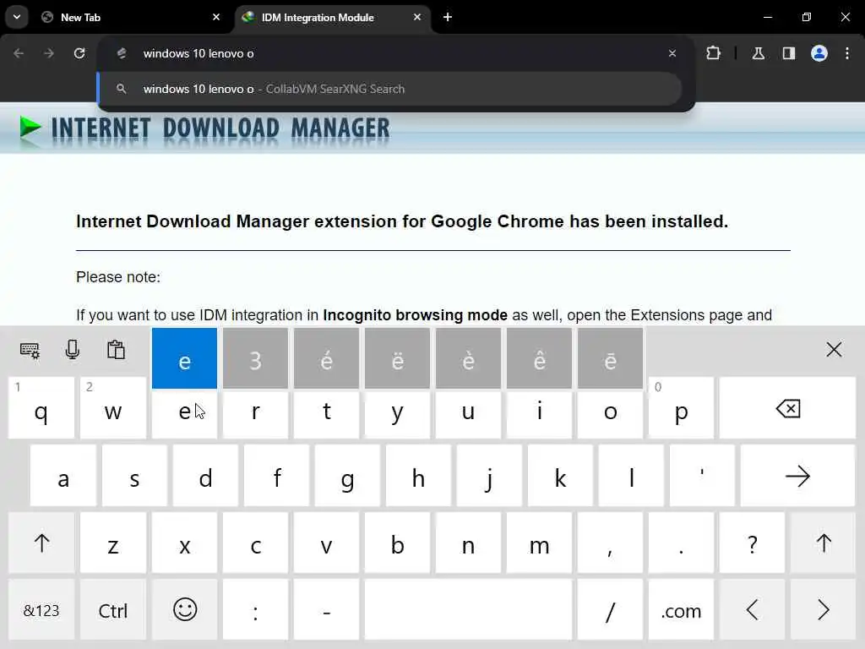Switch to the &123 symbols layout
This screenshot has width=865, height=649.
(x=41, y=610)
